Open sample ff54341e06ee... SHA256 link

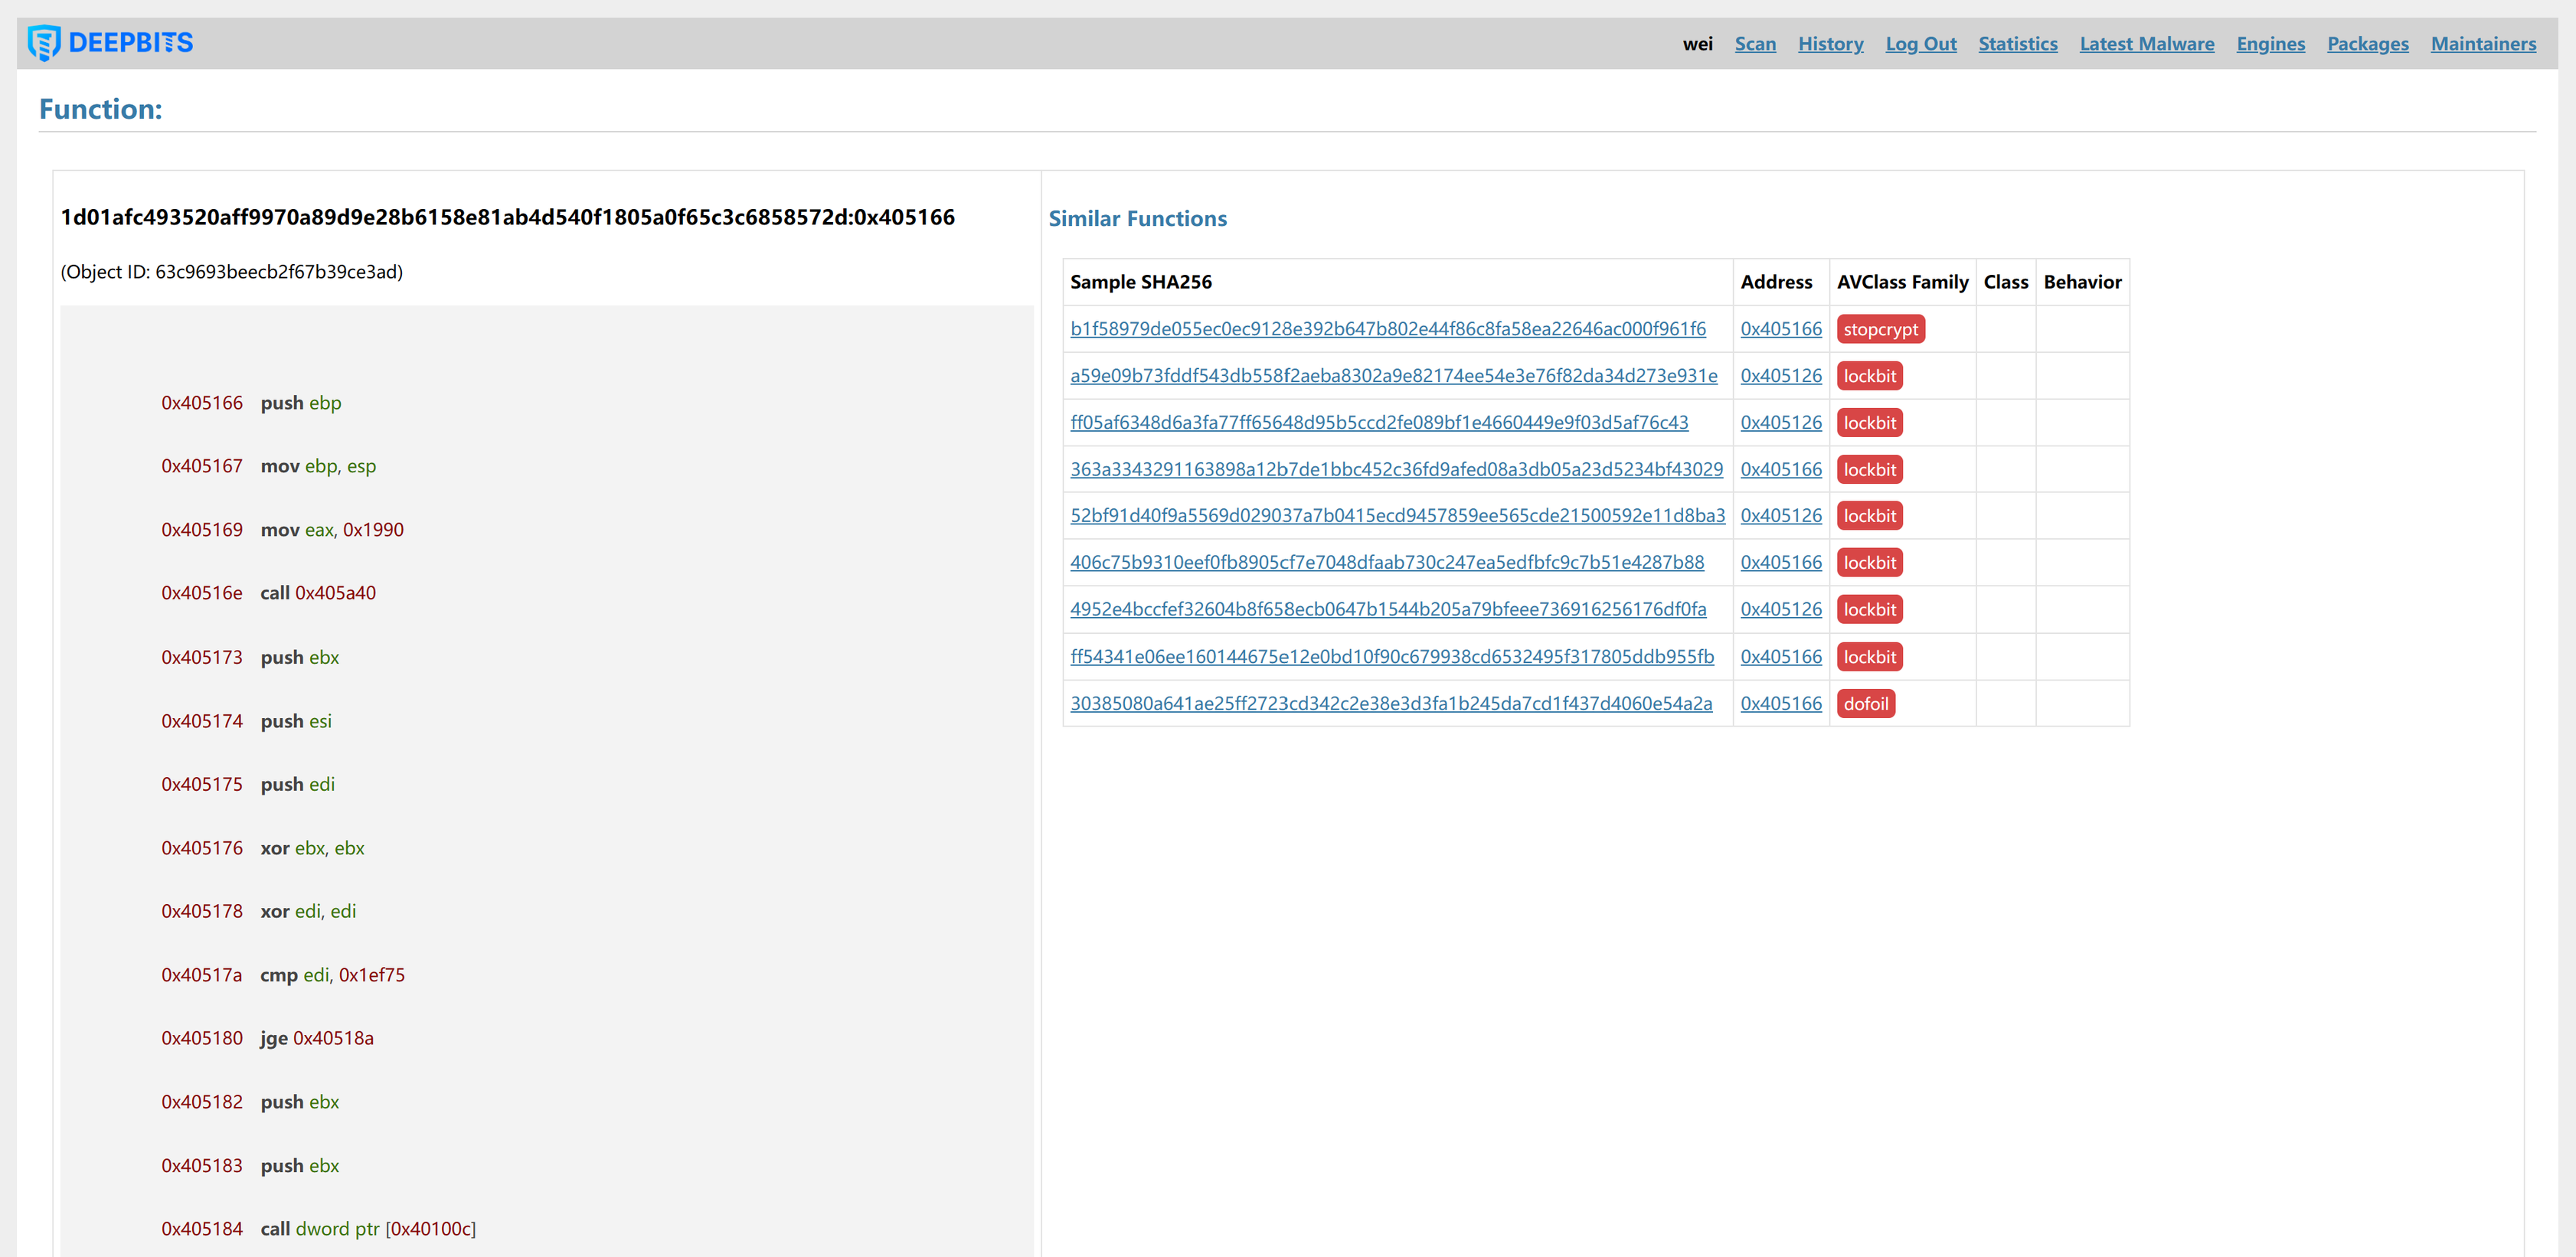(x=1392, y=657)
